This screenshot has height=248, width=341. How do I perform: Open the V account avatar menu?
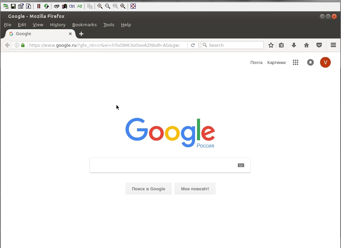[x=325, y=62]
